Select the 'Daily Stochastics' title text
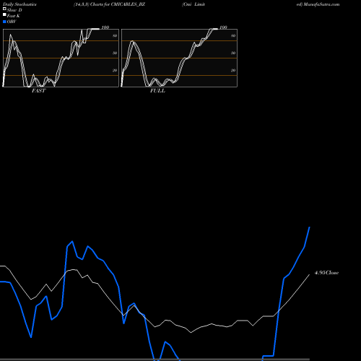 tap(19, 4)
